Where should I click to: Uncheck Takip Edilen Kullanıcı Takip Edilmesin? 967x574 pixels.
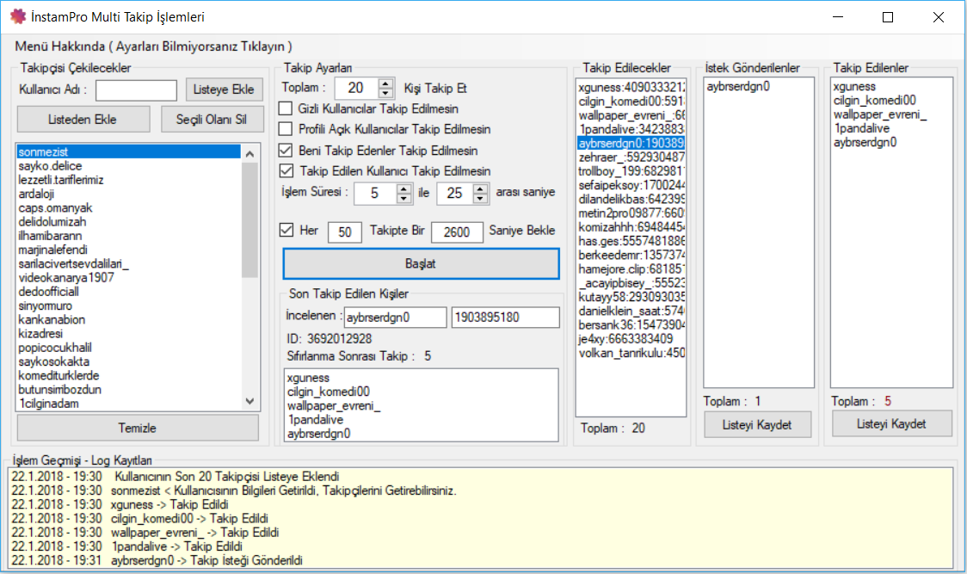coord(286,170)
